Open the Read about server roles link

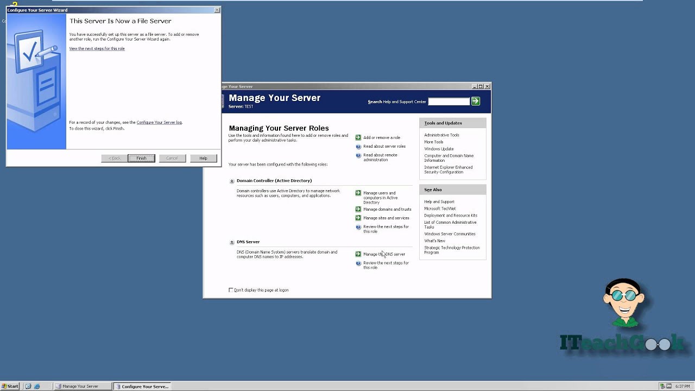(384, 146)
